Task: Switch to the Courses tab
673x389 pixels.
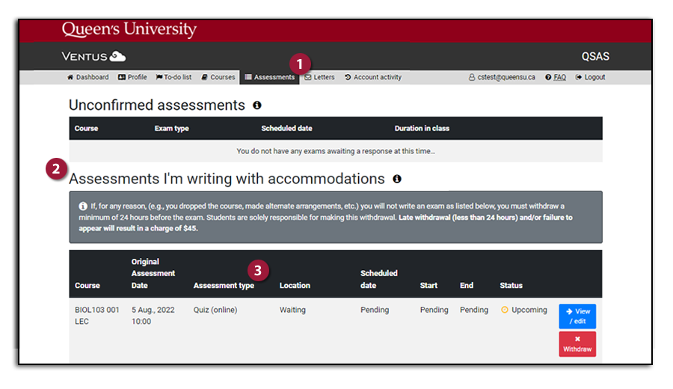Action: 218,77
